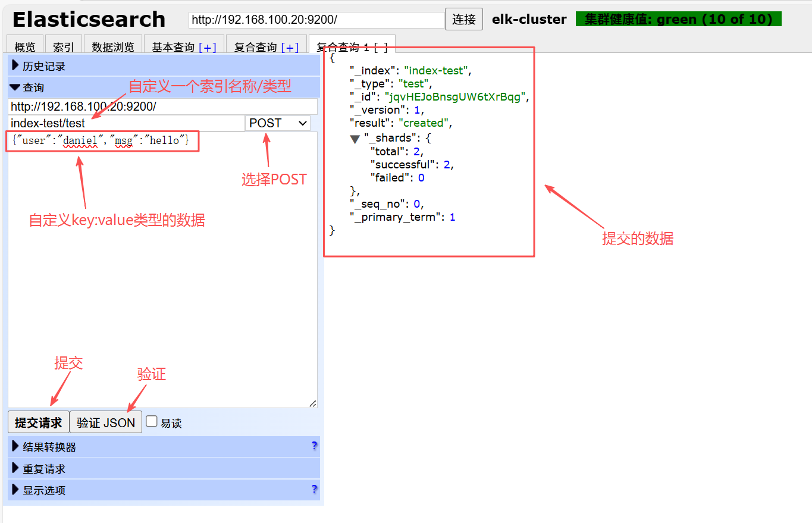
Task: Click the "created" result value
Action: point(424,123)
